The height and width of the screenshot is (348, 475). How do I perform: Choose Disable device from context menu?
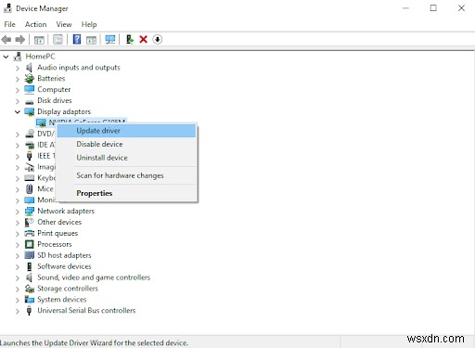click(127, 144)
